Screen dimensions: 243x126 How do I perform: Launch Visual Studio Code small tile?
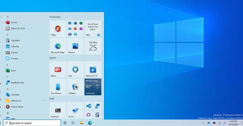[89, 106]
